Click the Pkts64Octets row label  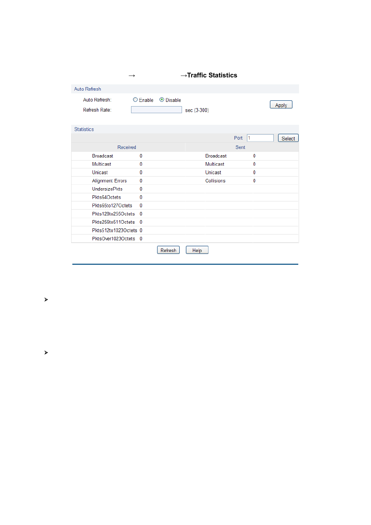tap(106, 197)
